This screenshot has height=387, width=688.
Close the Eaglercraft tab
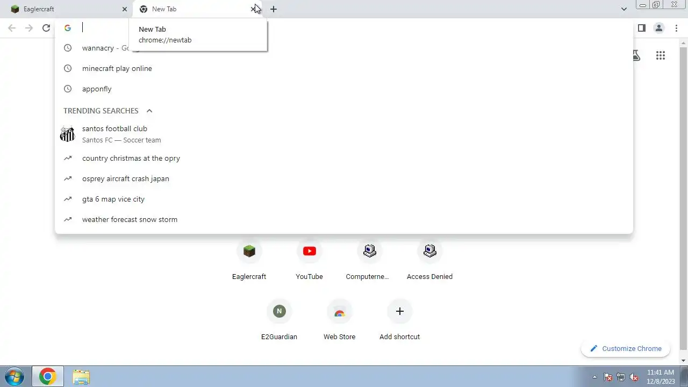click(x=125, y=9)
